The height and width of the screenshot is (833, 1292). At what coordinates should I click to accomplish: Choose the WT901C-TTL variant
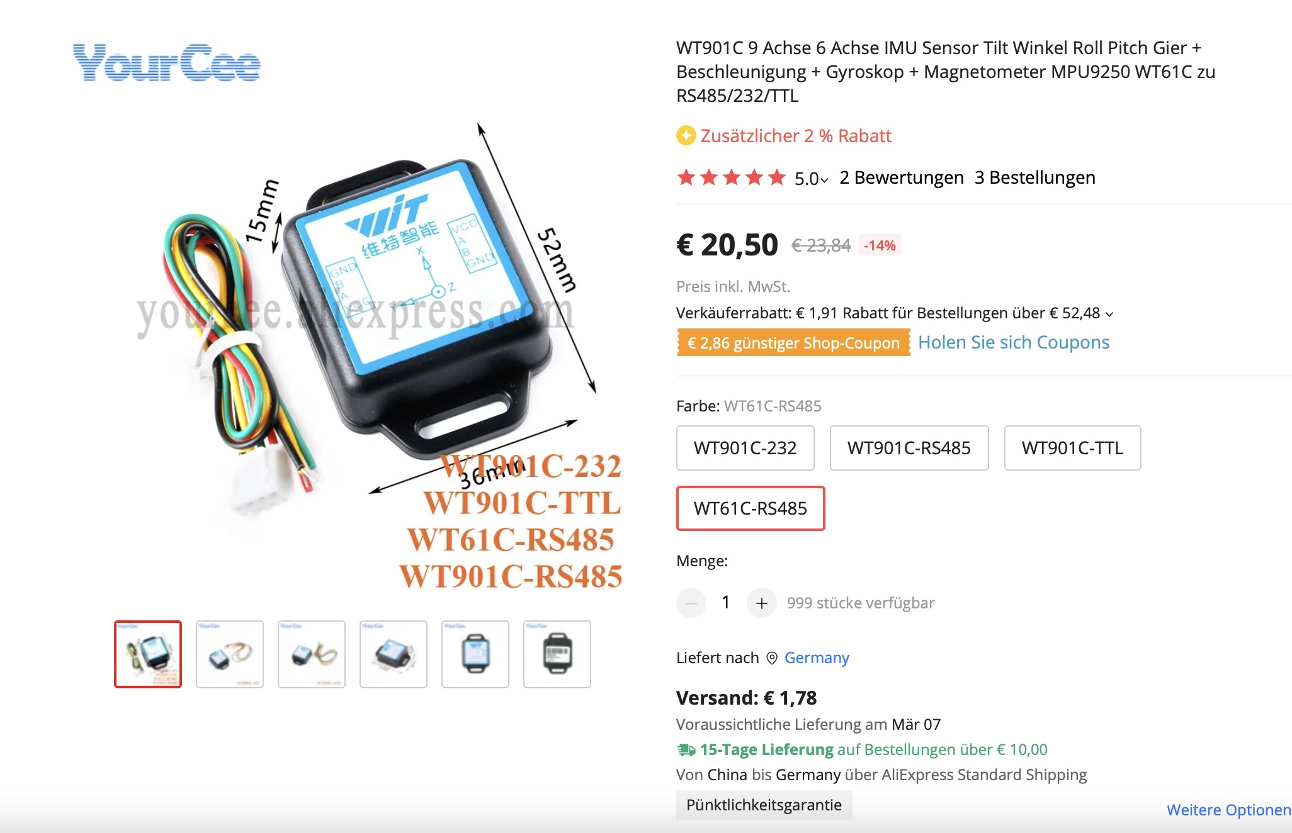click(x=1072, y=448)
